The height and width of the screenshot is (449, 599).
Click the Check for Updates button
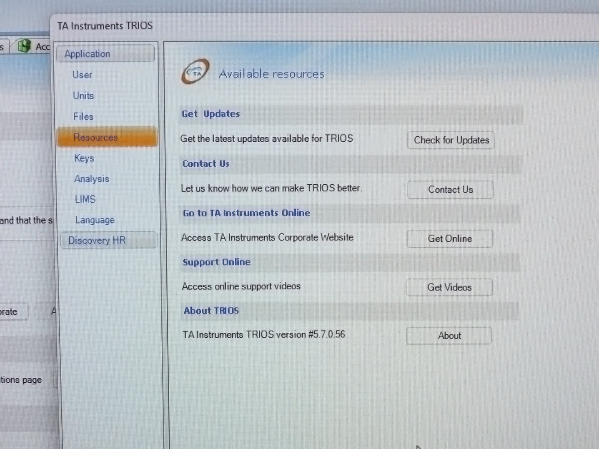(x=451, y=140)
